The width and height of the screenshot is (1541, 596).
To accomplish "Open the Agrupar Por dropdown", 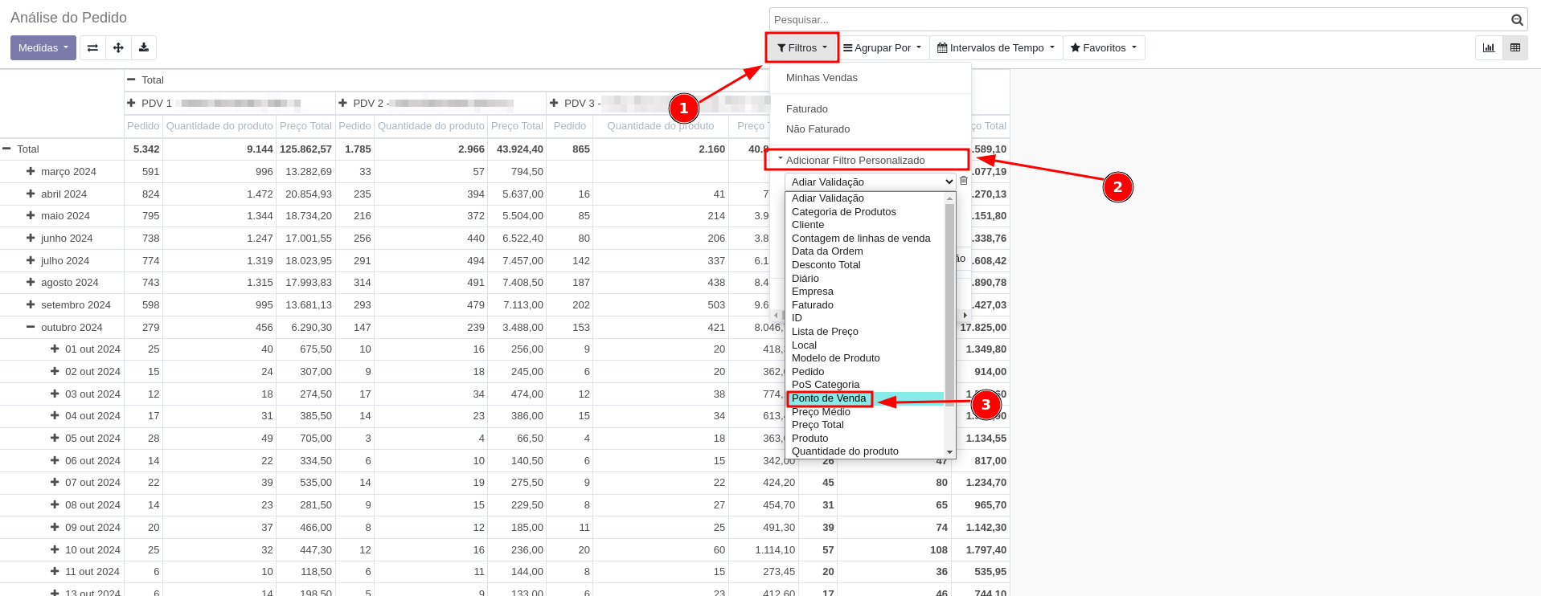I will (883, 48).
